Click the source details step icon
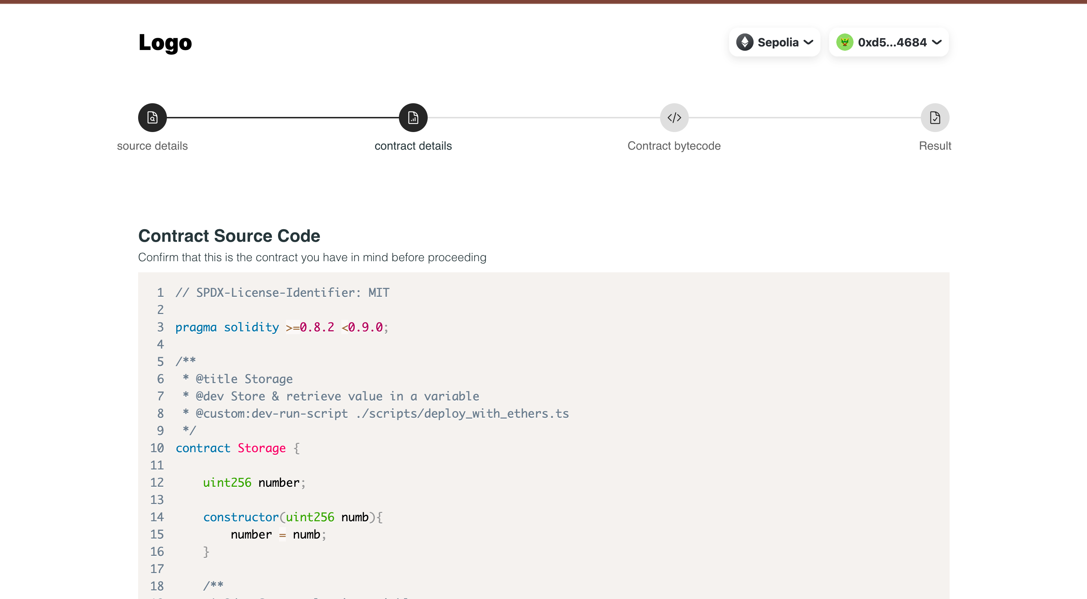 pyautogui.click(x=153, y=117)
